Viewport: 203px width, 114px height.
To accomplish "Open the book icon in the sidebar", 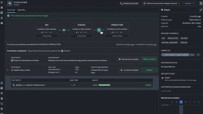I will point(2,98).
